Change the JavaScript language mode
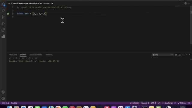The width and height of the screenshot is (192, 108). pos(169,103)
